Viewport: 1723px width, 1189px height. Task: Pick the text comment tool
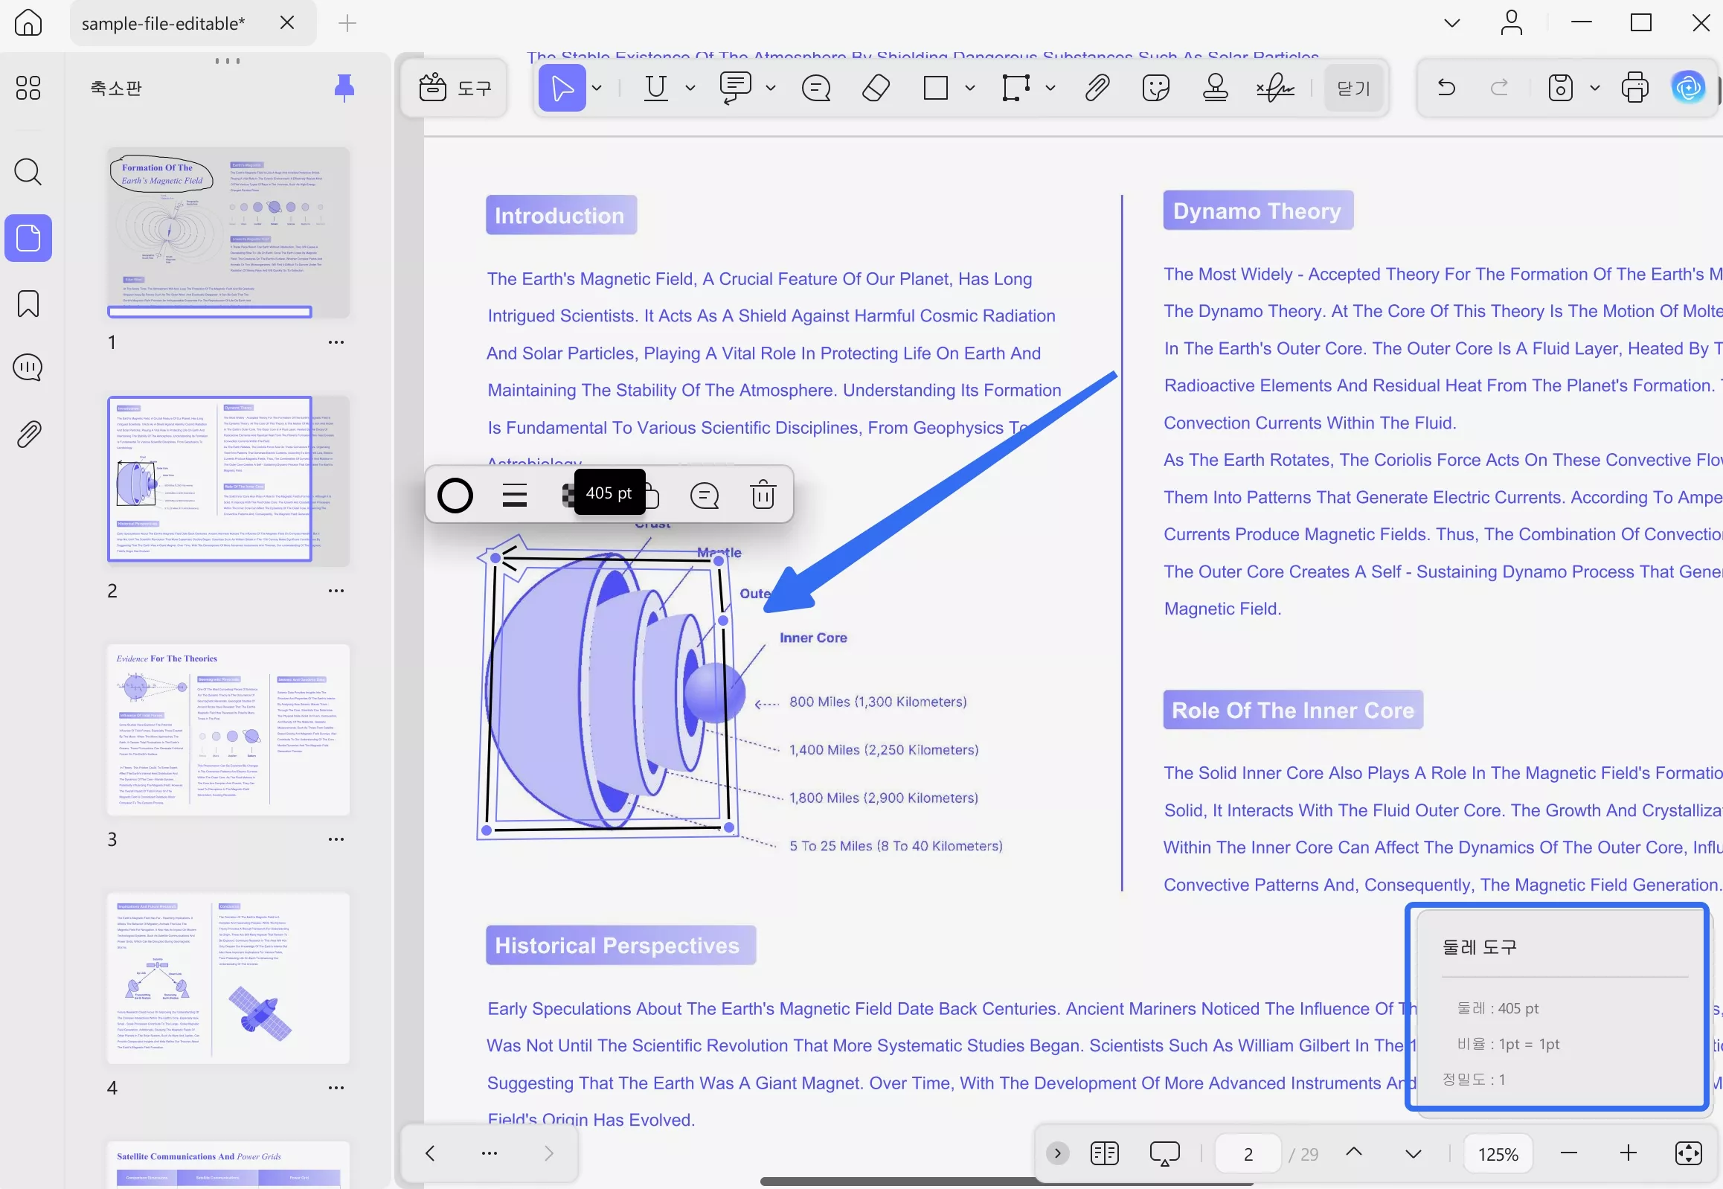coord(735,88)
